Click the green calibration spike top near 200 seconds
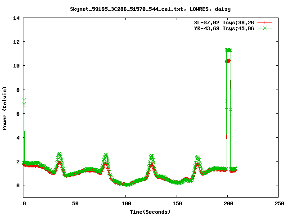The image size is (288, 216). [x=228, y=50]
